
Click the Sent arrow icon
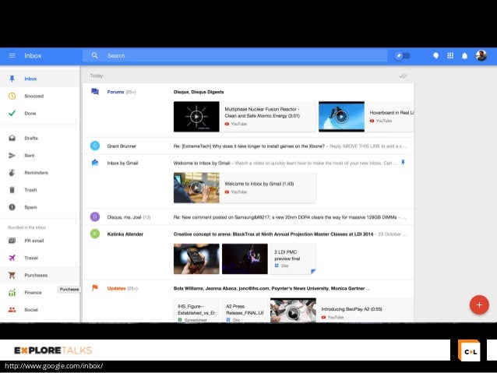pyautogui.click(x=12, y=155)
